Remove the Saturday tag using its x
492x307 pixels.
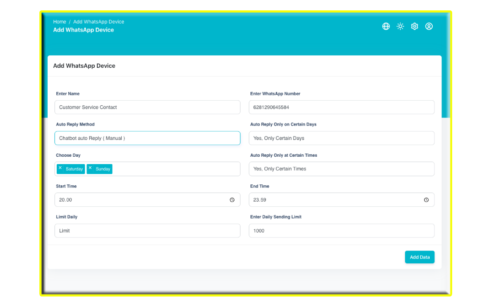point(60,168)
